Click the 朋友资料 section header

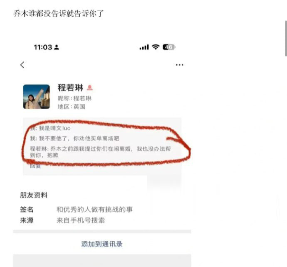click(34, 195)
